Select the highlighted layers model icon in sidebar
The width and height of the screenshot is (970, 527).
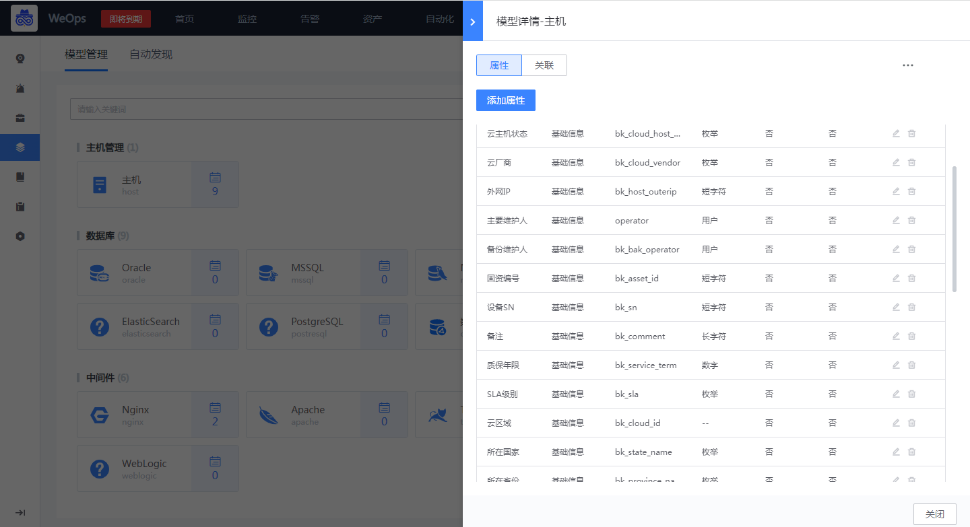click(20, 147)
